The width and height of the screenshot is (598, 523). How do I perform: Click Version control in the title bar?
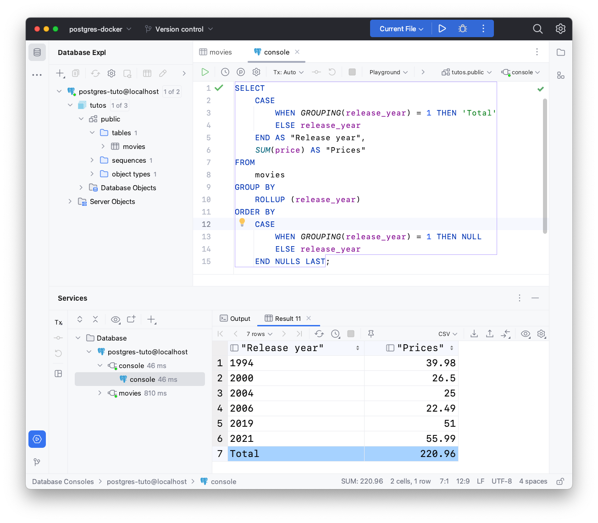[x=179, y=29]
